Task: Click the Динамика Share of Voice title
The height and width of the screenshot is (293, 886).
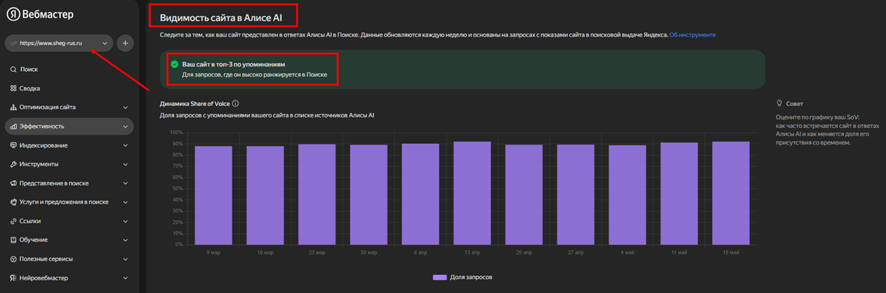Action: coord(194,103)
